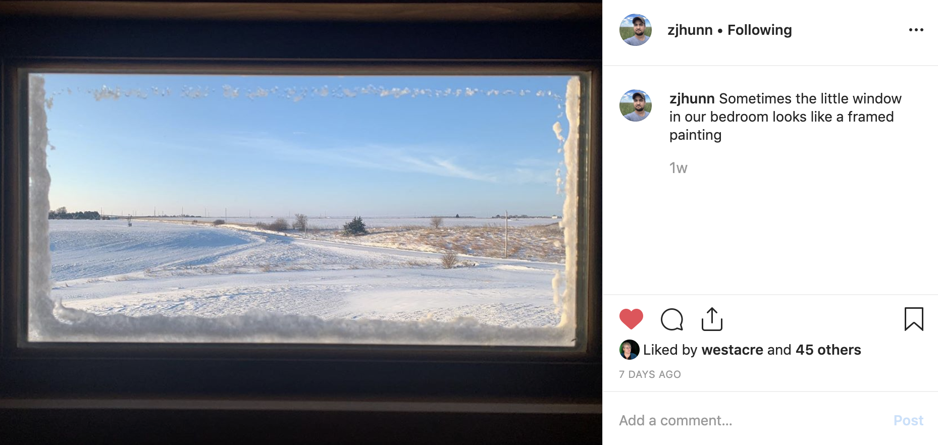Save the post with the bookmark icon
Image resolution: width=938 pixels, height=445 pixels.
[914, 319]
